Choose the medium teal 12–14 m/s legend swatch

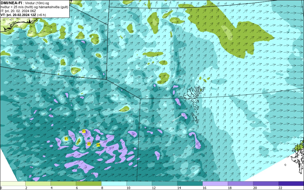(x=164, y=184)
